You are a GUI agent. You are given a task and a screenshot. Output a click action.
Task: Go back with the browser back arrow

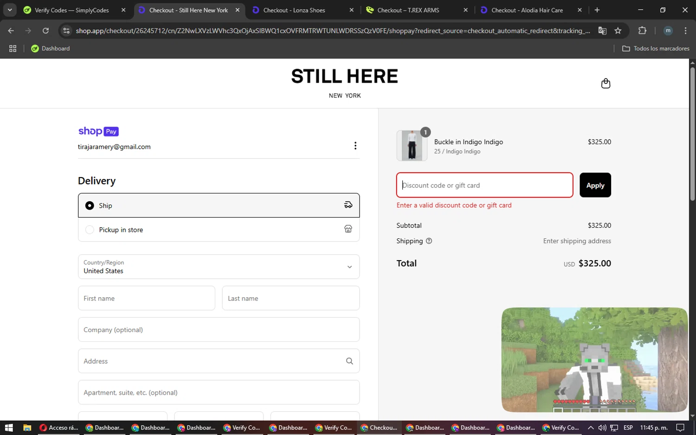[11, 31]
